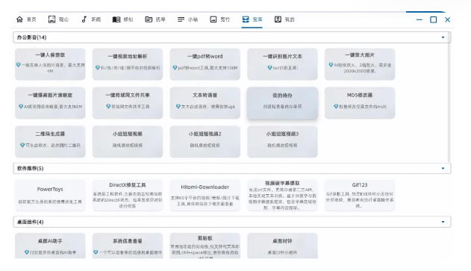
Task: Click the diamond icon on 一键pdf转word card
Action: (x=175, y=68)
